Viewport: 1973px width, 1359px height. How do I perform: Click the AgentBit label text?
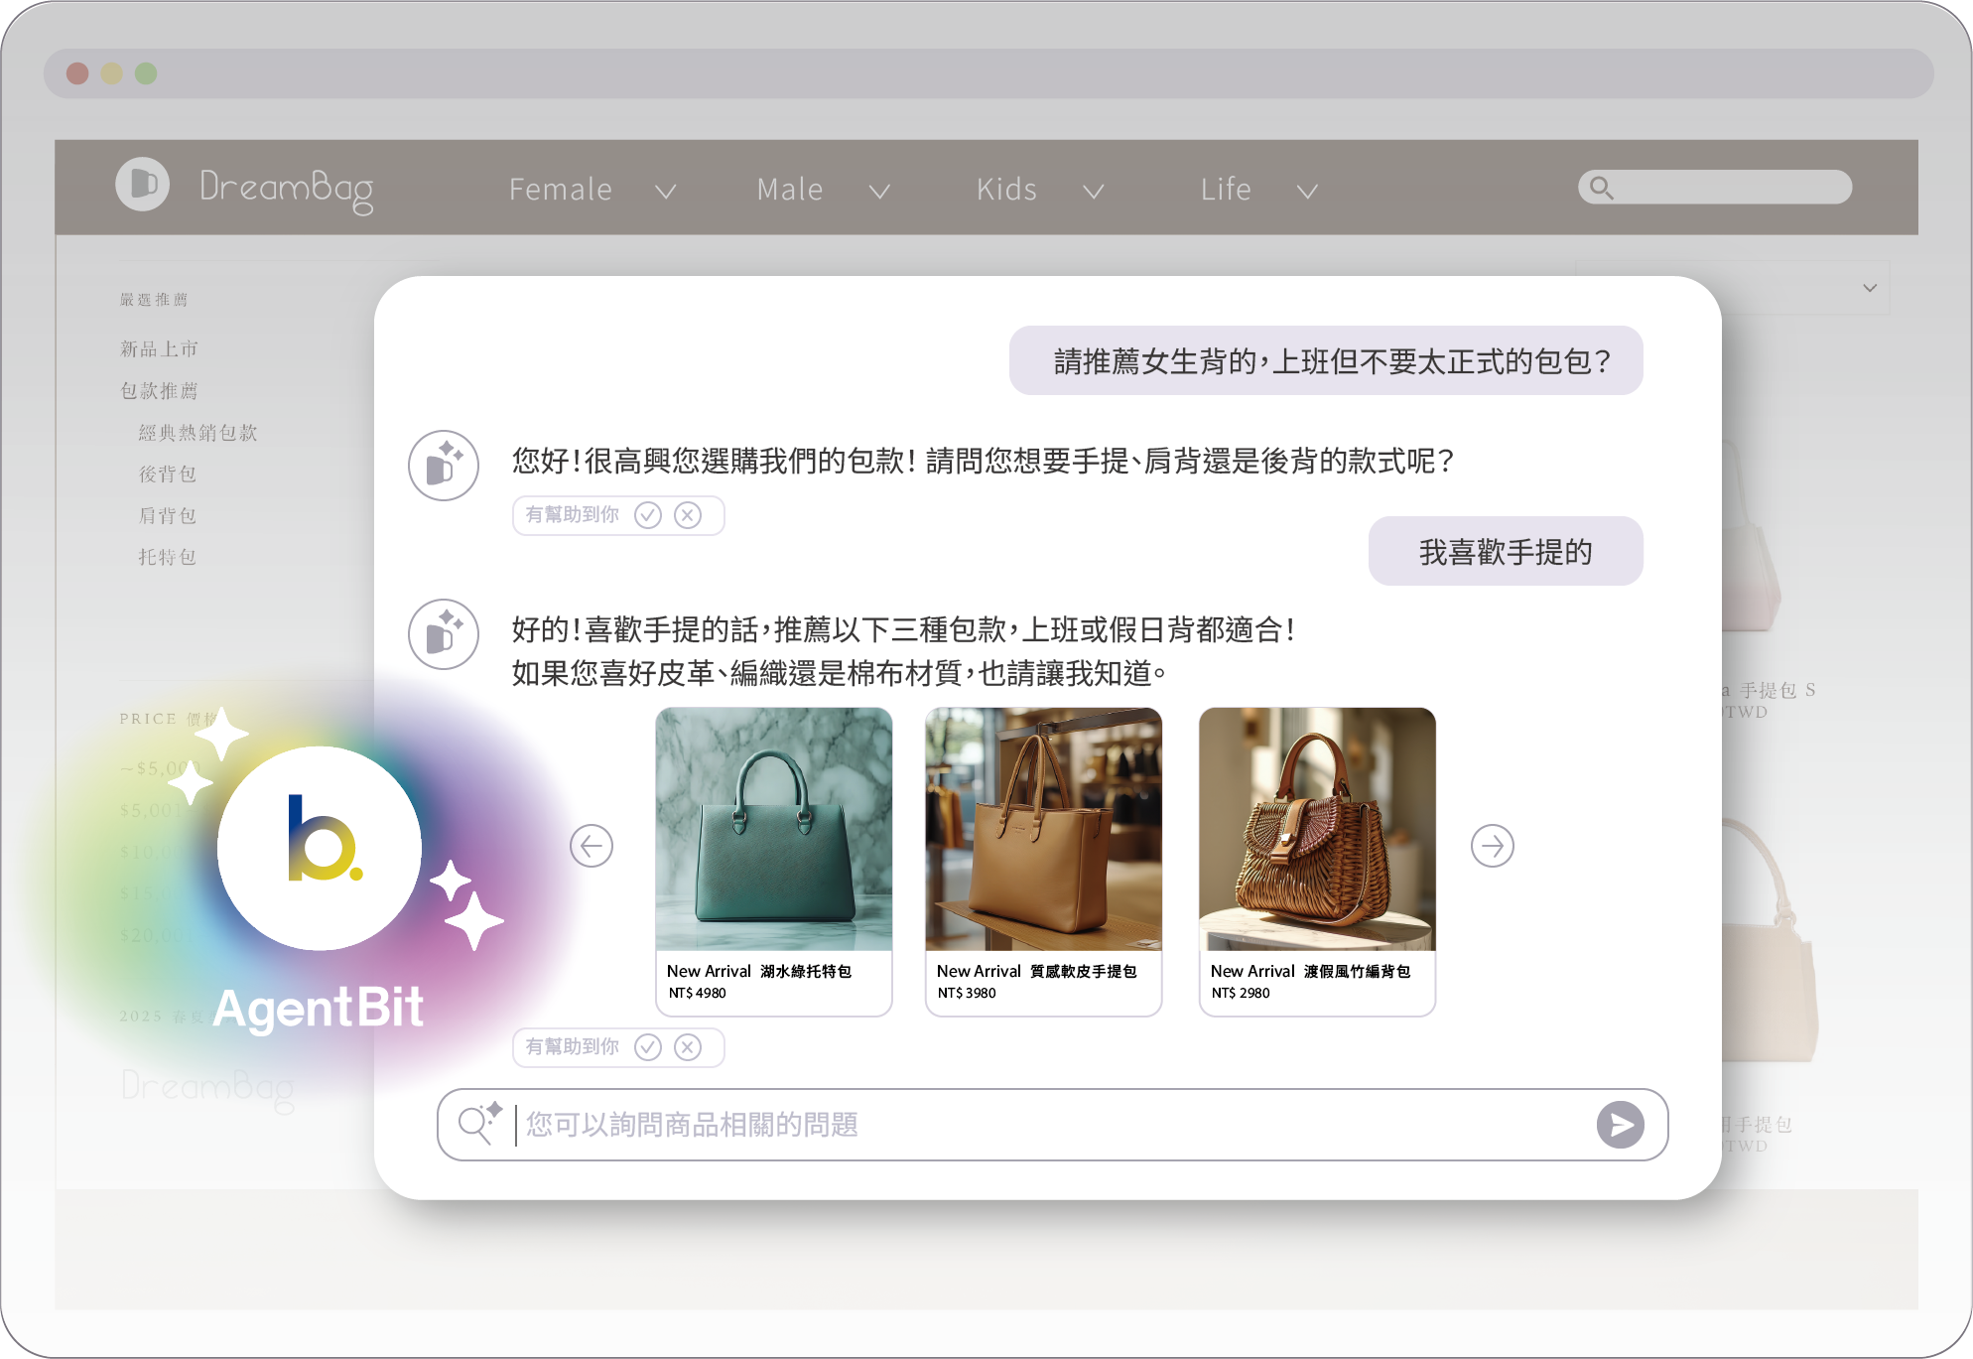tap(319, 1010)
